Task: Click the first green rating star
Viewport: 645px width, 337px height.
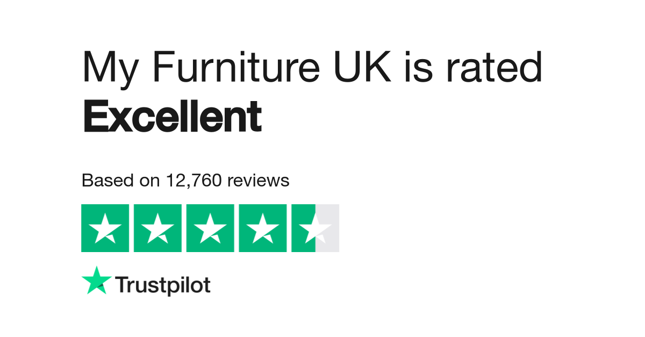Action: click(x=105, y=228)
